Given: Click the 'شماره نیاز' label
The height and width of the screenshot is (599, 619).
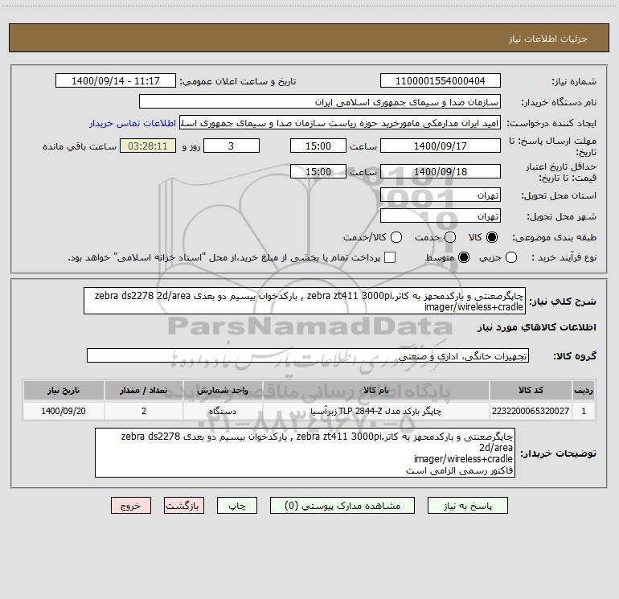Looking at the screenshot, I should (574, 81).
